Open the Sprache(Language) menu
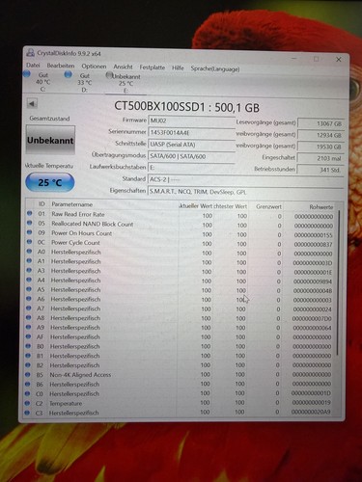 pos(215,68)
